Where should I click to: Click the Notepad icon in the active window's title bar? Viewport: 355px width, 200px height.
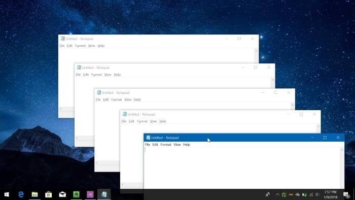click(148, 138)
